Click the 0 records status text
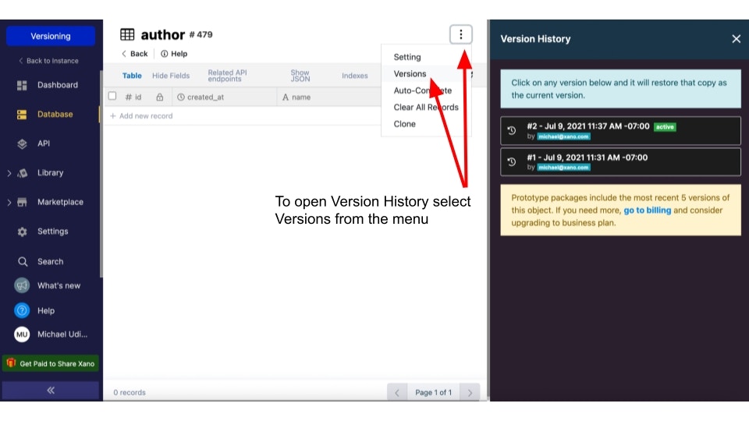Viewport: 749px width, 421px height. click(130, 392)
